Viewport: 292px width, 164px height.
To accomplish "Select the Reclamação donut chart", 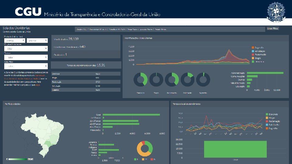I will tap(172, 80).
